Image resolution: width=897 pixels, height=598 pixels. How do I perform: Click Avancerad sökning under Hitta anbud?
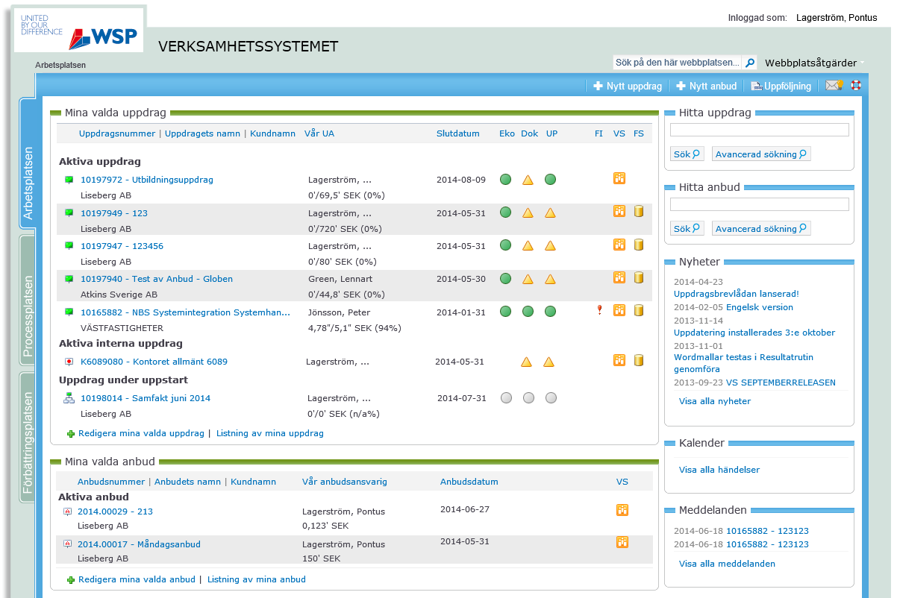761,229
